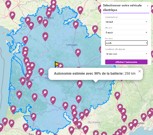Open the Condition climatique dropdown (Temps doux)
The height and width of the screenshot is (135, 153).
click(126, 54)
